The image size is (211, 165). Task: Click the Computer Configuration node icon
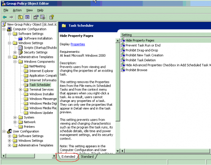click(9, 29)
